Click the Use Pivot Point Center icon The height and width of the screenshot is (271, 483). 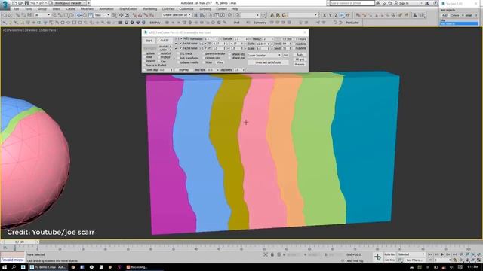114,15
